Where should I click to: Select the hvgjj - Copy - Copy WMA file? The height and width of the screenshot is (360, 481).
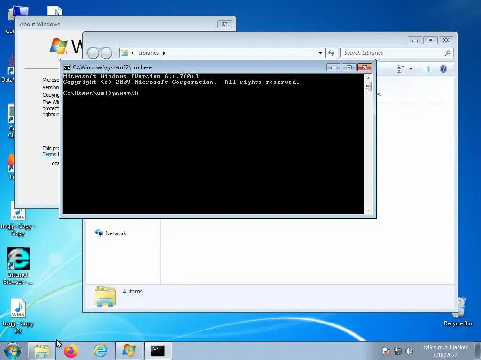(x=18, y=218)
